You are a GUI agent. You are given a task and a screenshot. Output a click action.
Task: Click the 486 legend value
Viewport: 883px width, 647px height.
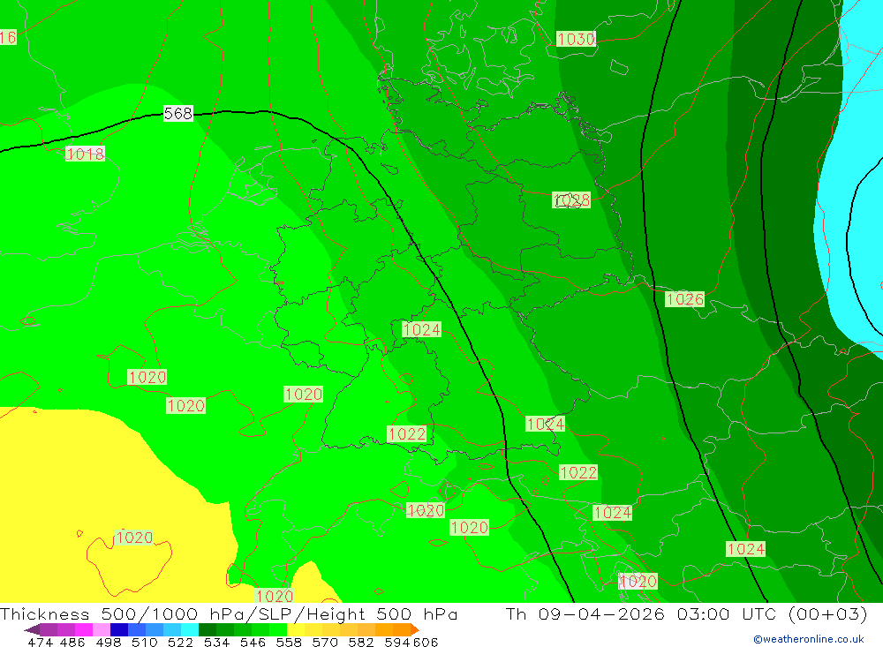pos(72,642)
